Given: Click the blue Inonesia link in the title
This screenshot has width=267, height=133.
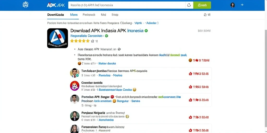Looking at the screenshot, I should (x=135, y=31).
